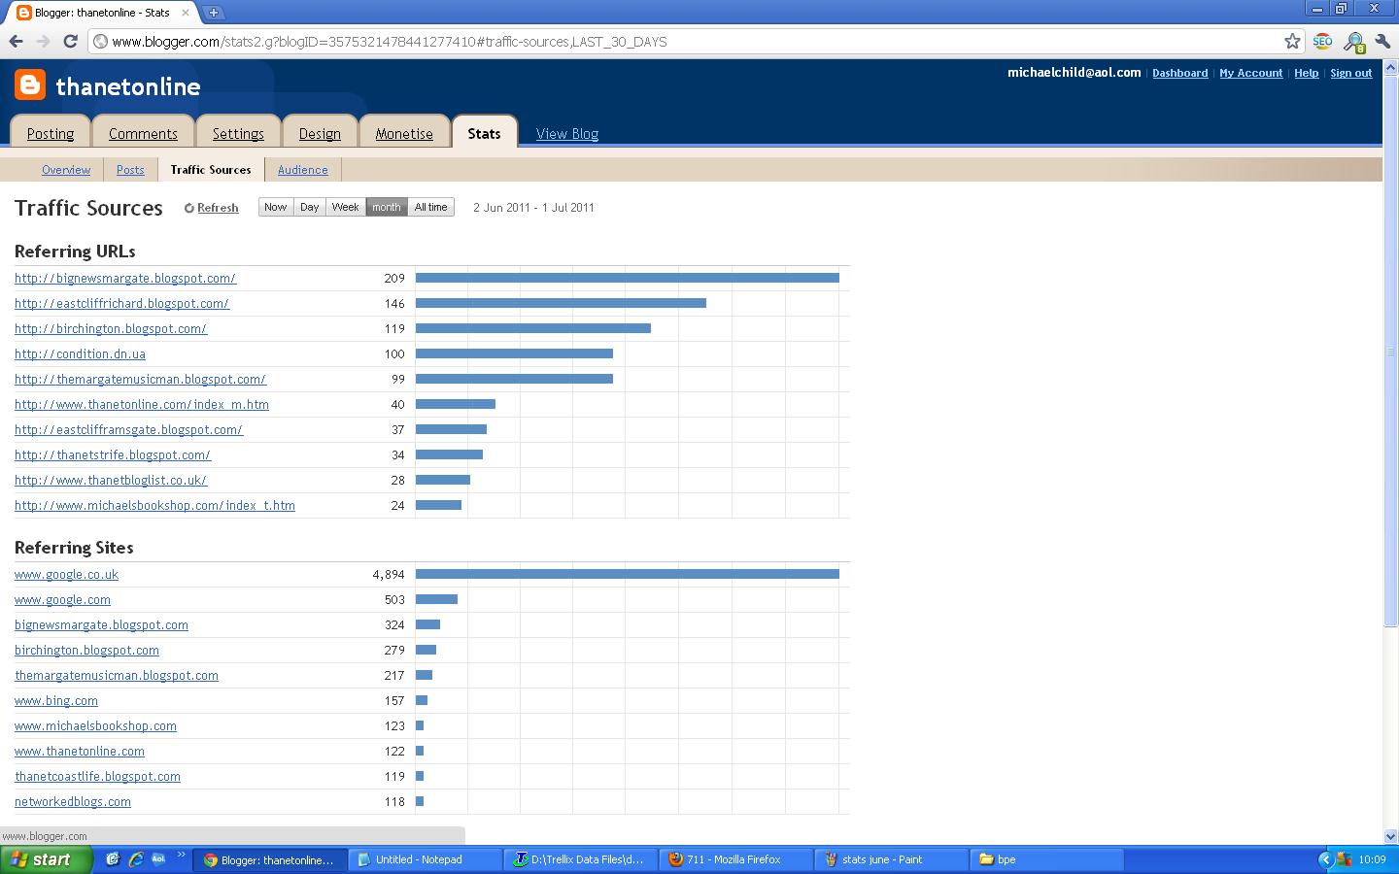
Task: Open referring site themargatemusicman.blogspot.com
Action: click(x=117, y=675)
